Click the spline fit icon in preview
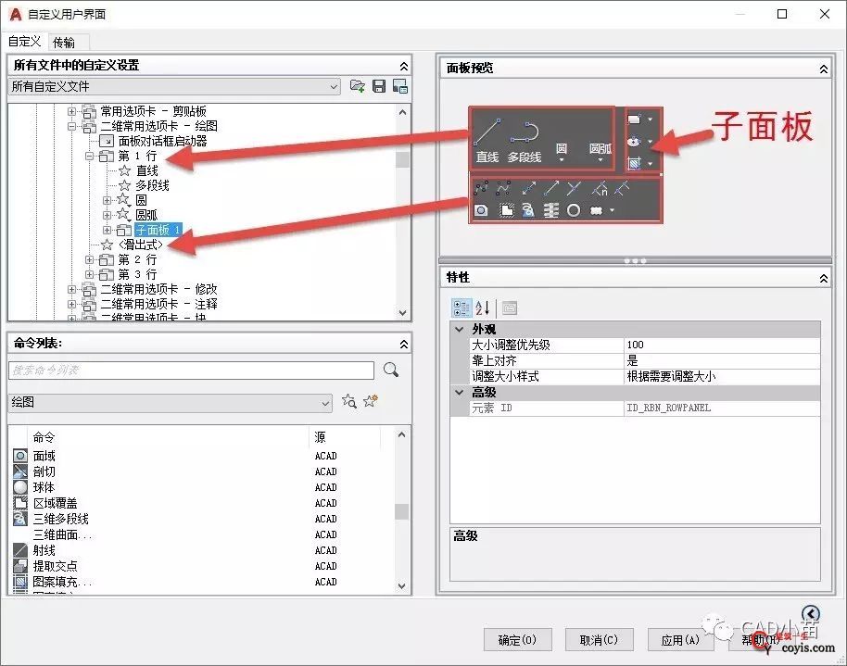847x666 pixels. pos(481,188)
